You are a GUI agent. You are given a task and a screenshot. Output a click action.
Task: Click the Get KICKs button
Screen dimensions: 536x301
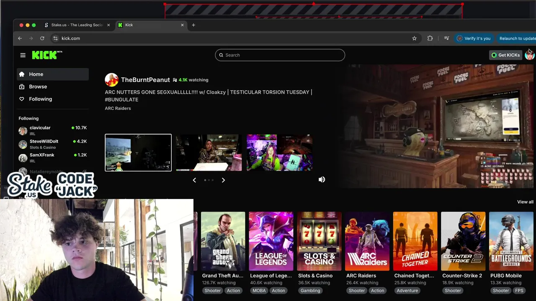tap(506, 55)
